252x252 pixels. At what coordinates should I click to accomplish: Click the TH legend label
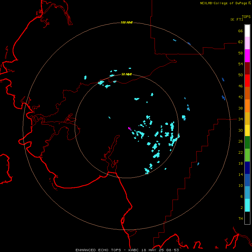point(241,219)
